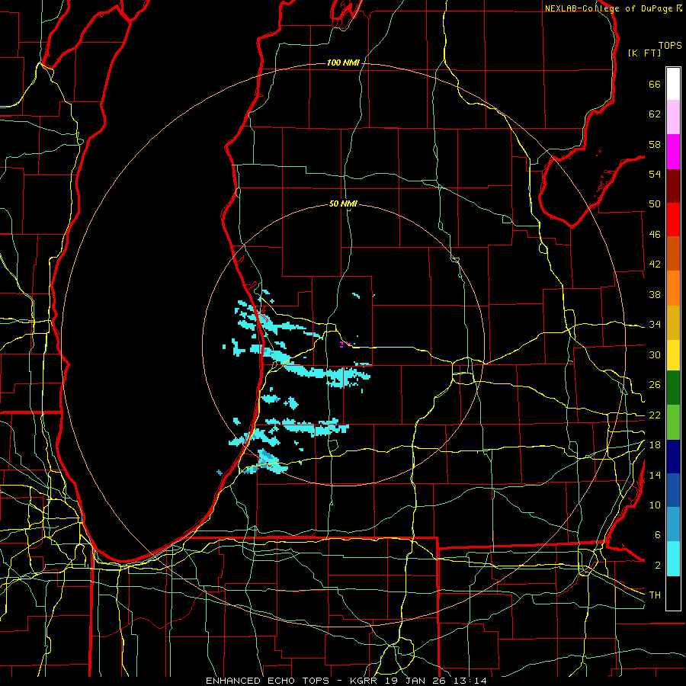Click the 2 legend value
Image resolution: width=686 pixels, height=686 pixels.
(657, 566)
